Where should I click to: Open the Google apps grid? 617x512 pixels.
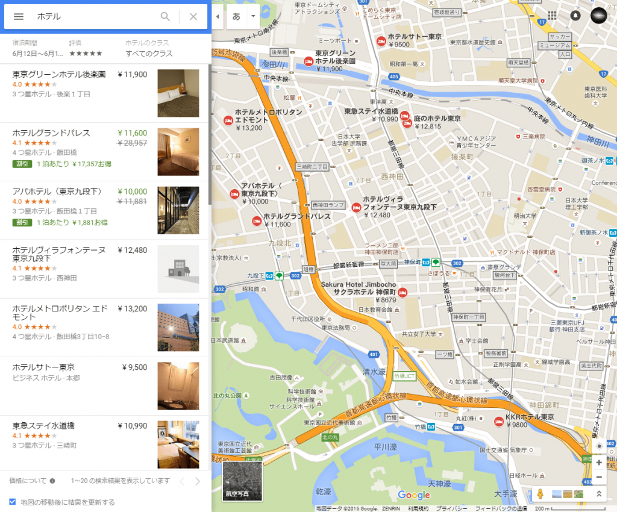click(552, 14)
